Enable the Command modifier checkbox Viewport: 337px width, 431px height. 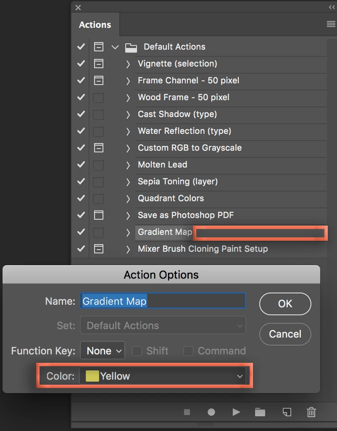[188, 351]
